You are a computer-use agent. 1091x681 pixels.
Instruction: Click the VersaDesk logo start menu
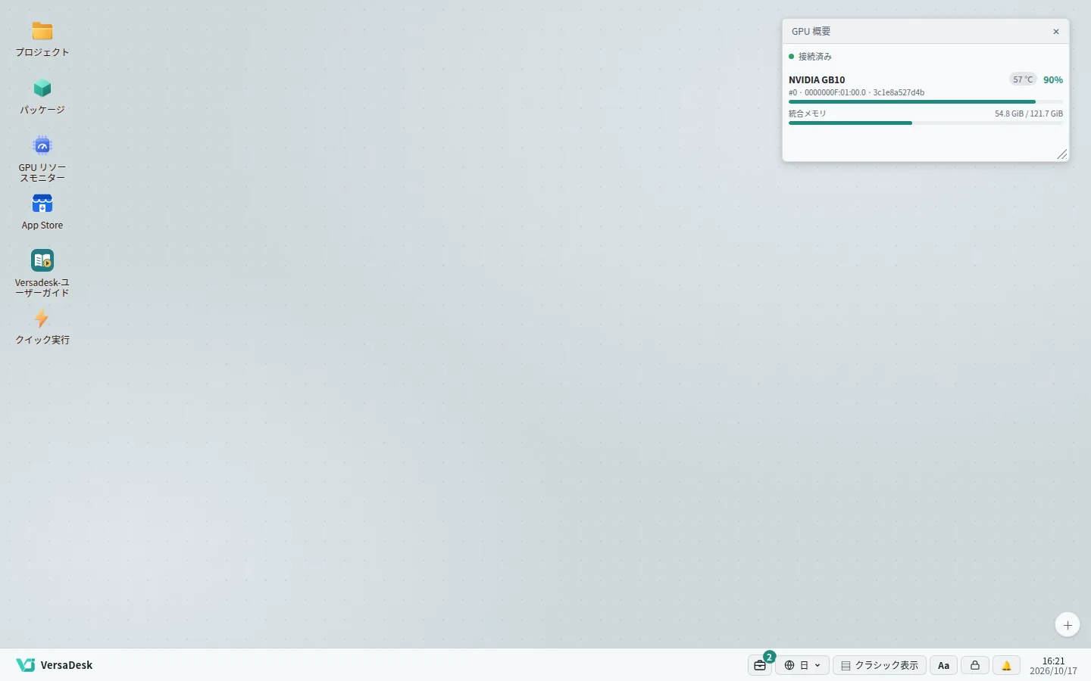(55, 665)
